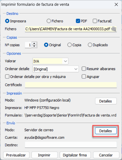Increase Nº copias with up arrow
The height and width of the screenshot is (160, 122).
pyautogui.click(x=34, y=43)
